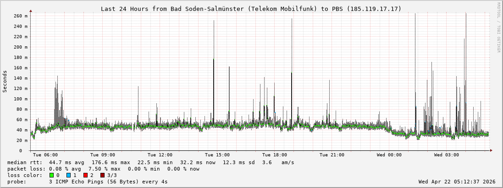Click the green loss color swatch for 0

pyautogui.click(x=51, y=175)
